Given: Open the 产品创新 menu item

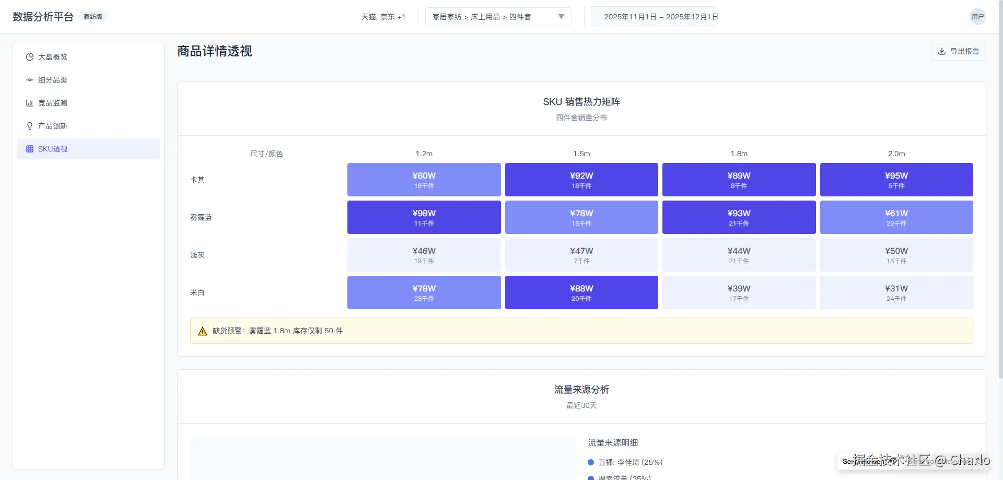Looking at the screenshot, I should point(53,126).
